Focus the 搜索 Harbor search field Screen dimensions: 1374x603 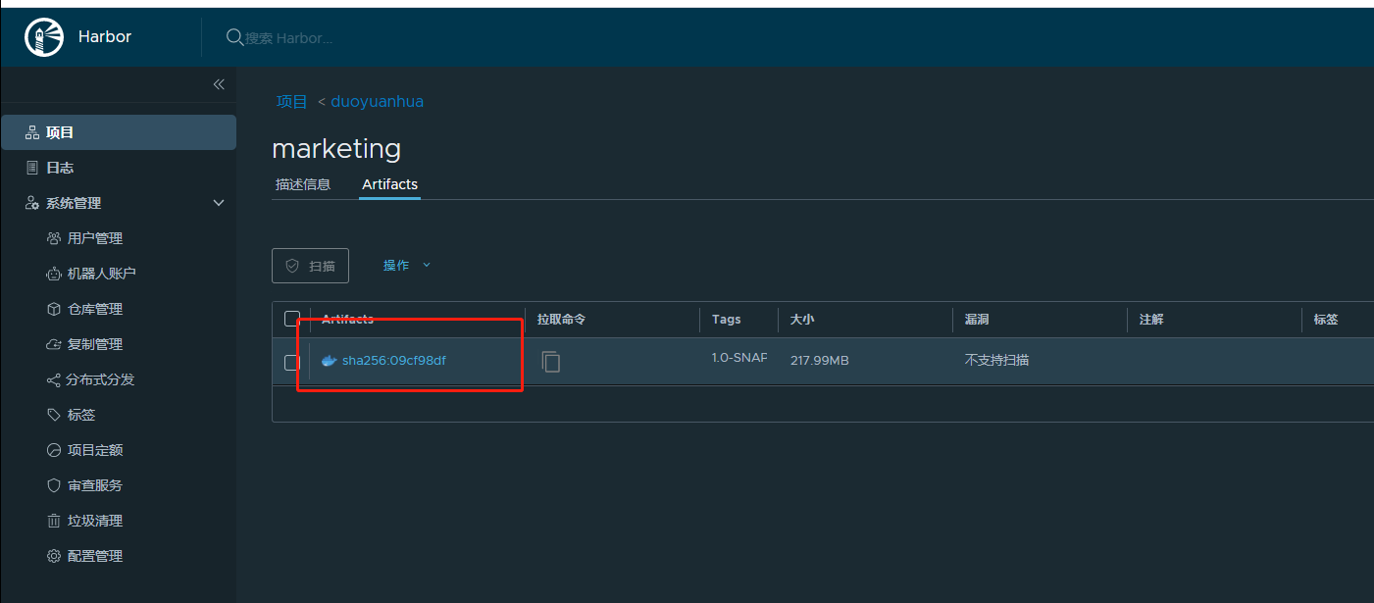point(289,38)
